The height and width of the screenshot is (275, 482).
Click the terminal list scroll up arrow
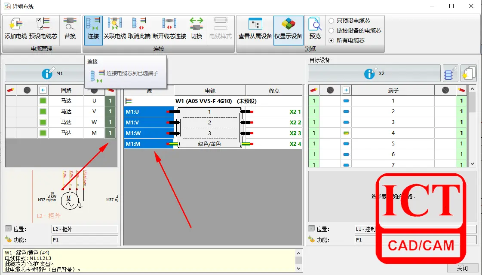[473, 89]
